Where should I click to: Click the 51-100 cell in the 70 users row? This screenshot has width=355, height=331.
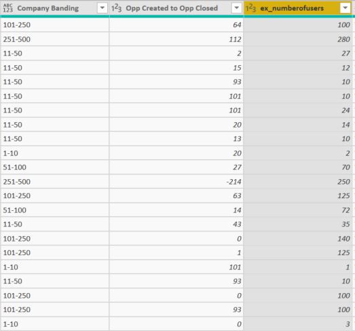coord(54,168)
